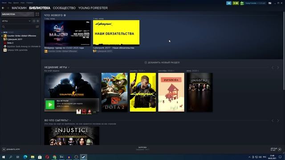Open the ЗАГРУЗКИ downloads section
Screen dimensions: 285x160
142,148
